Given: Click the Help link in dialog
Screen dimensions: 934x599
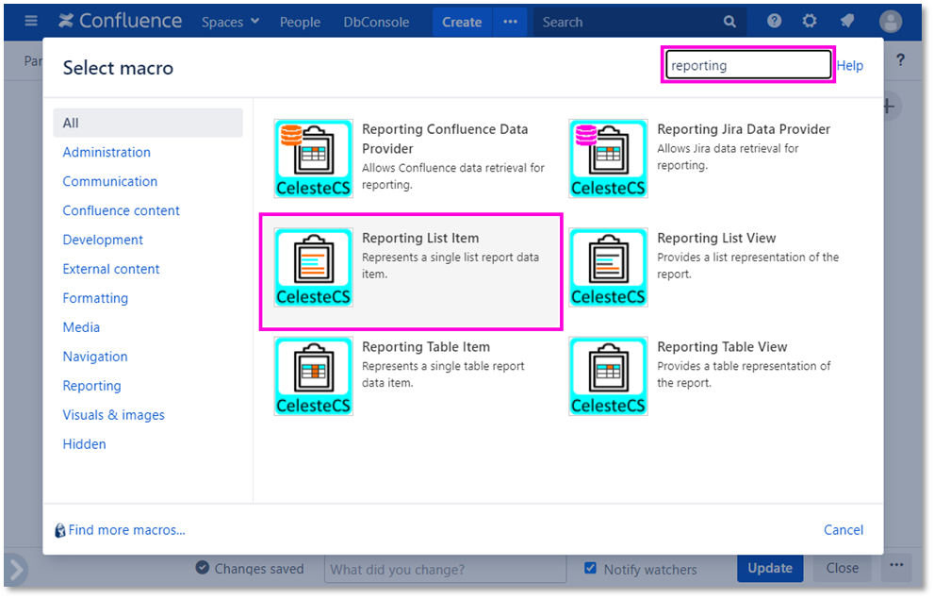Looking at the screenshot, I should point(850,66).
